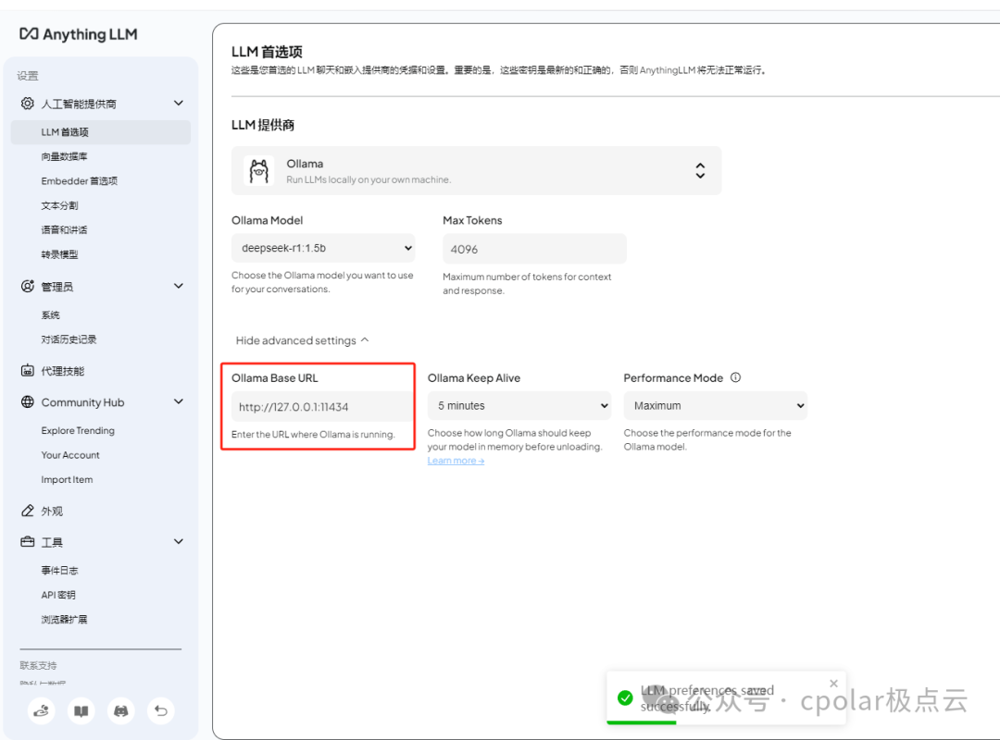Click the Anything LLM logo

(79, 34)
